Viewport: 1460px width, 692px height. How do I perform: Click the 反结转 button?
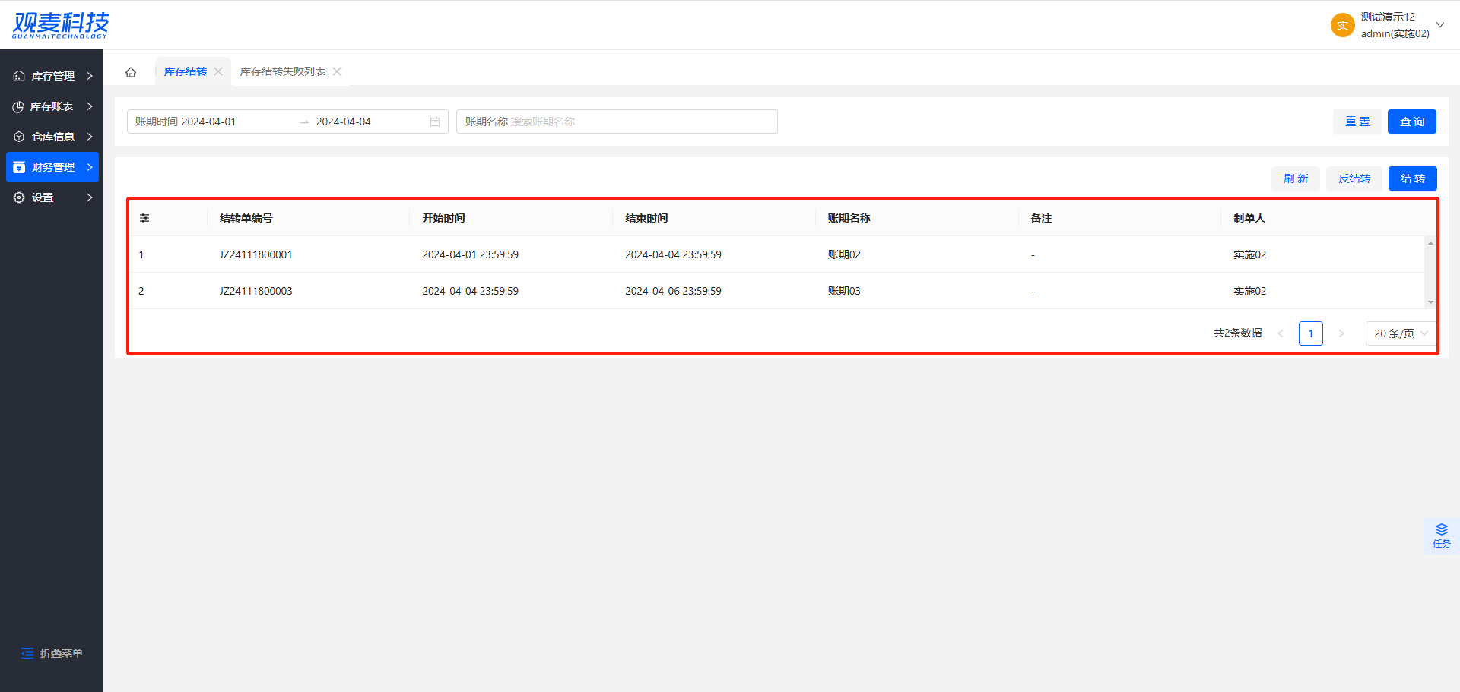pos(1354,179)
